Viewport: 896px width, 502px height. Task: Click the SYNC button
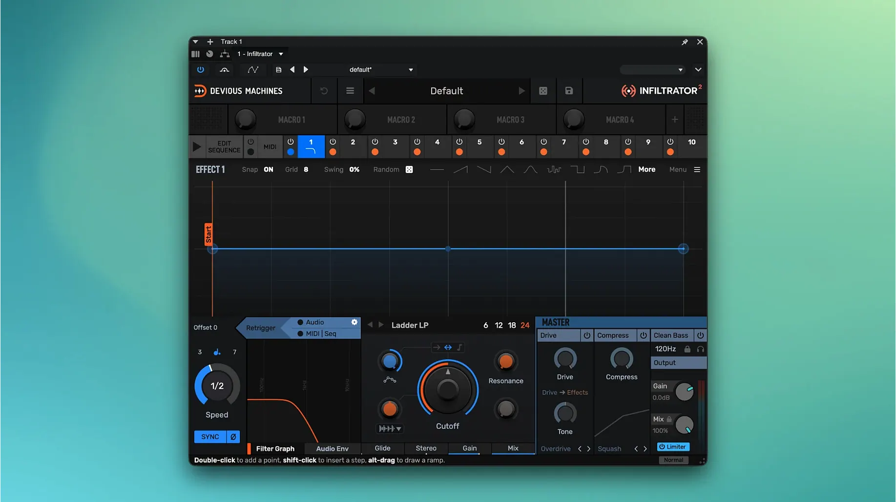click(210, 437)
